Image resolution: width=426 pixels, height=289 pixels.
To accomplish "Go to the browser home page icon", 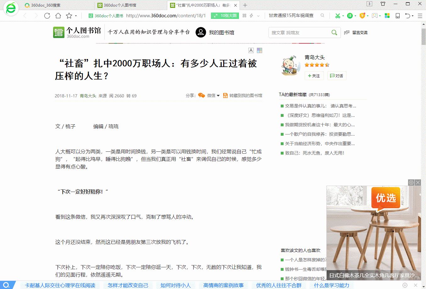I will [x=58, y=16].
